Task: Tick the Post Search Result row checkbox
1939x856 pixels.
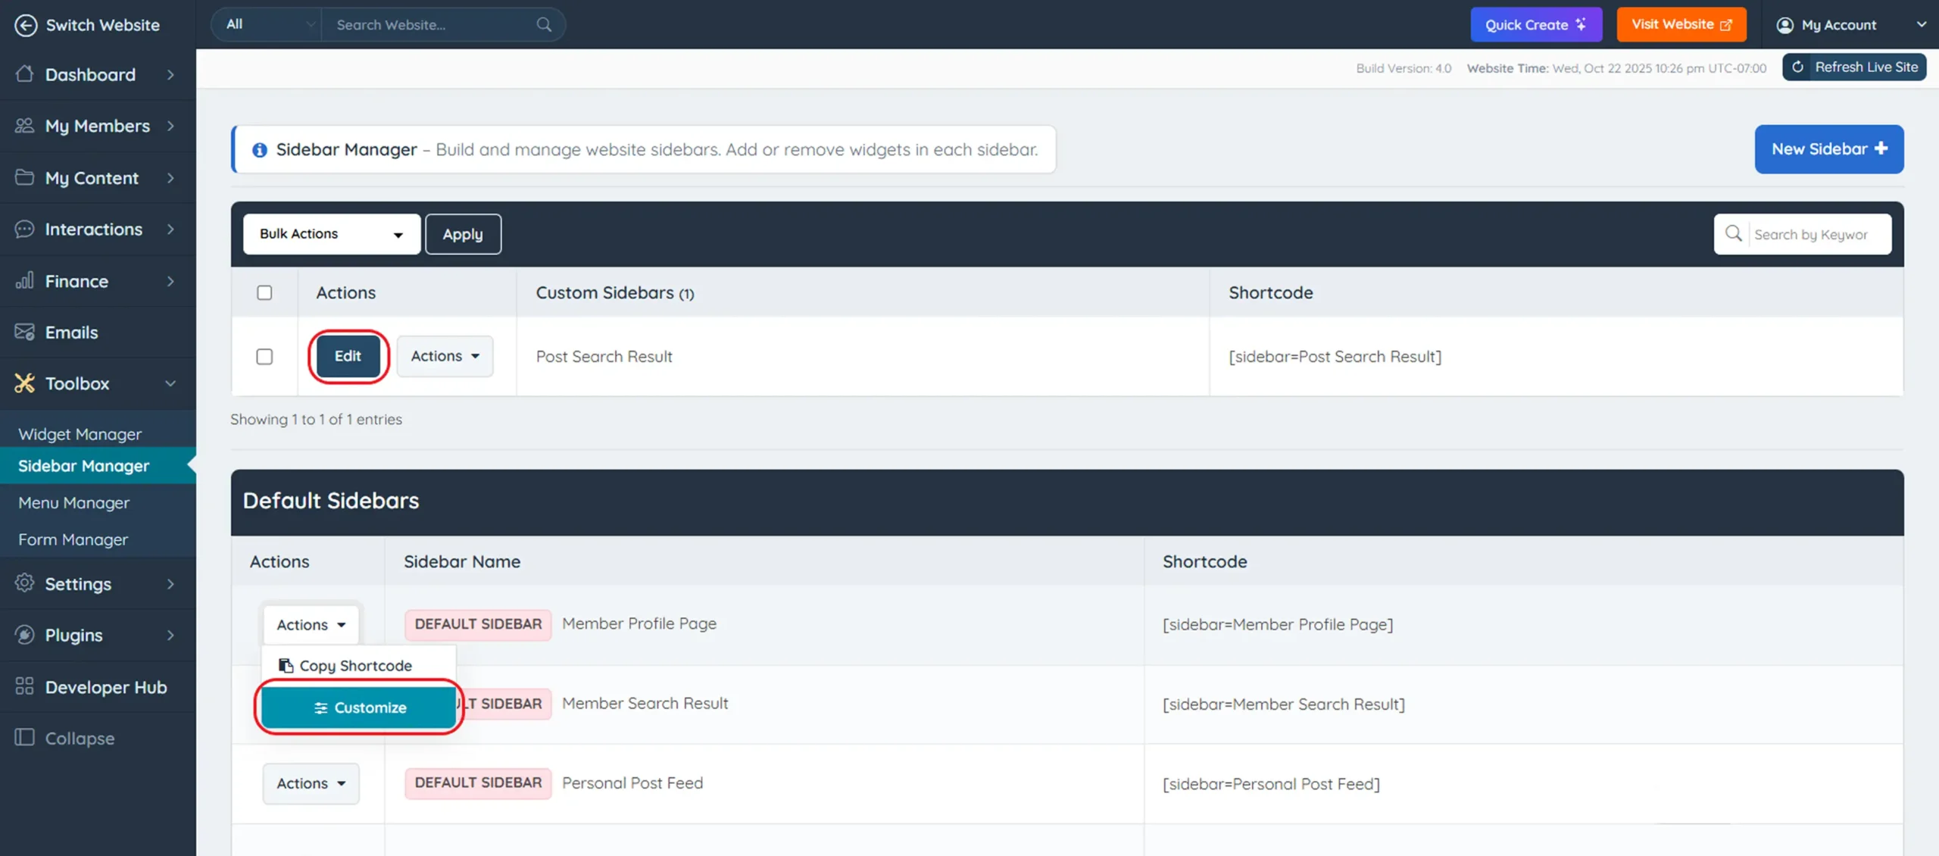Action: click(x=264, y=356)
